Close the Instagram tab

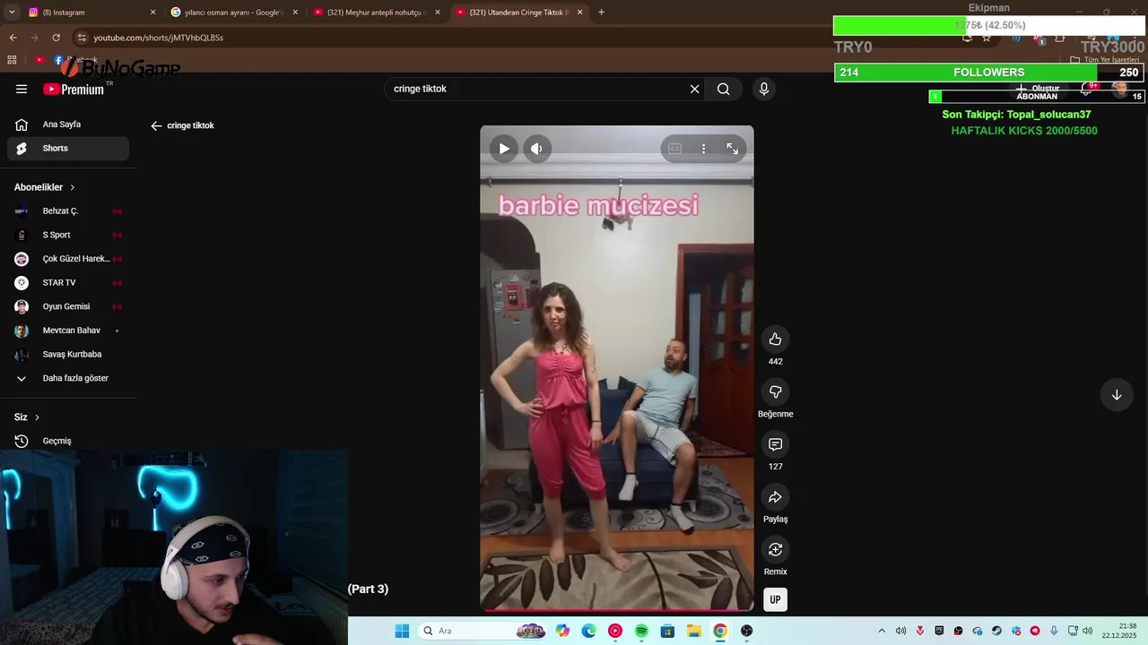[152, 13]
